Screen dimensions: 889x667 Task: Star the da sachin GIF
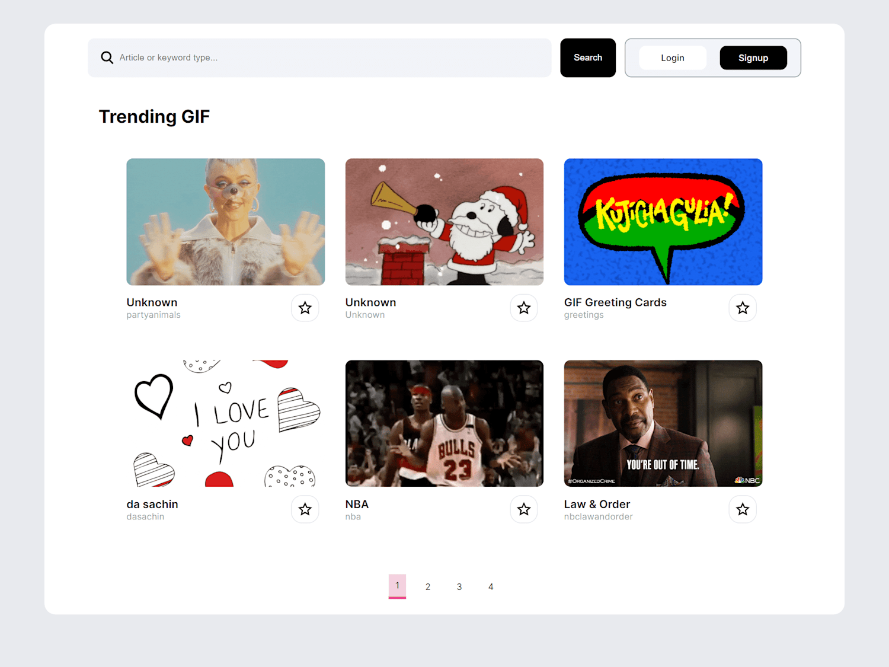(x=305, y=509)
